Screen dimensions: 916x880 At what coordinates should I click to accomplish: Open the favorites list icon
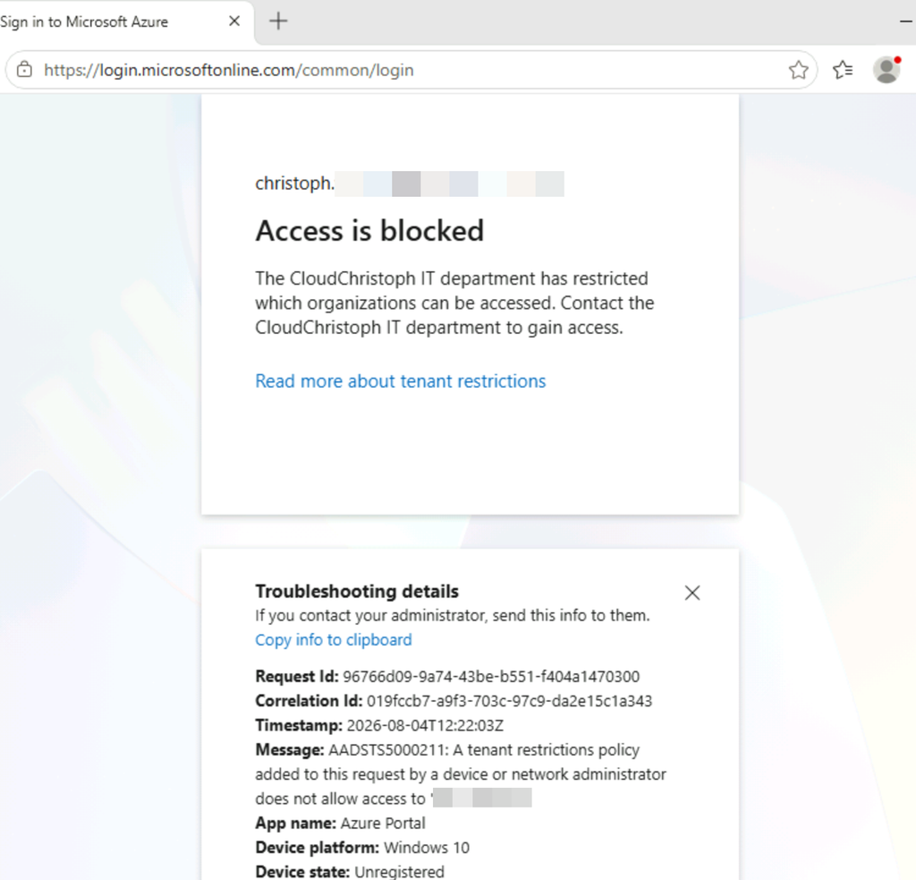tap(843, 70)
